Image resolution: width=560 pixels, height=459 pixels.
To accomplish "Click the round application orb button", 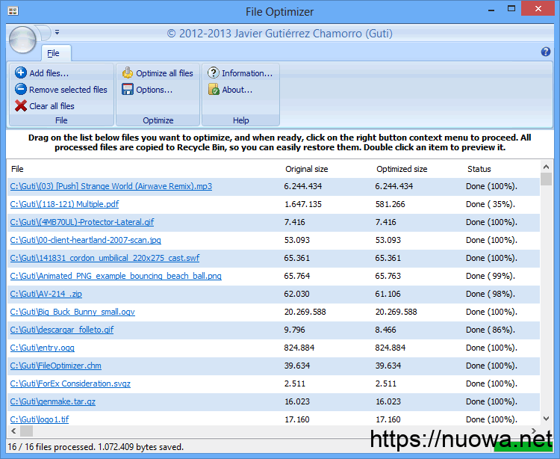I will coord(22,39).
